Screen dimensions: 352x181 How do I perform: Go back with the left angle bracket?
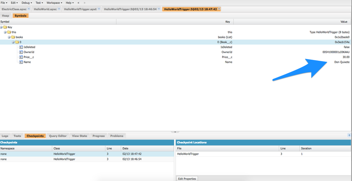pos(78,3)
